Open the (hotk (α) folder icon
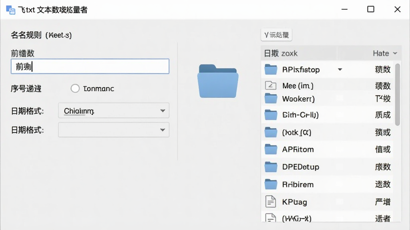 271,132
